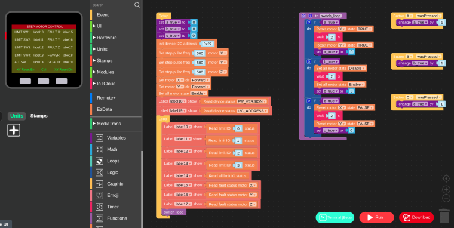Open the Emoji category icon
Image resolution: width=454 pixels, height=228 pixels.
click(99, 195)
